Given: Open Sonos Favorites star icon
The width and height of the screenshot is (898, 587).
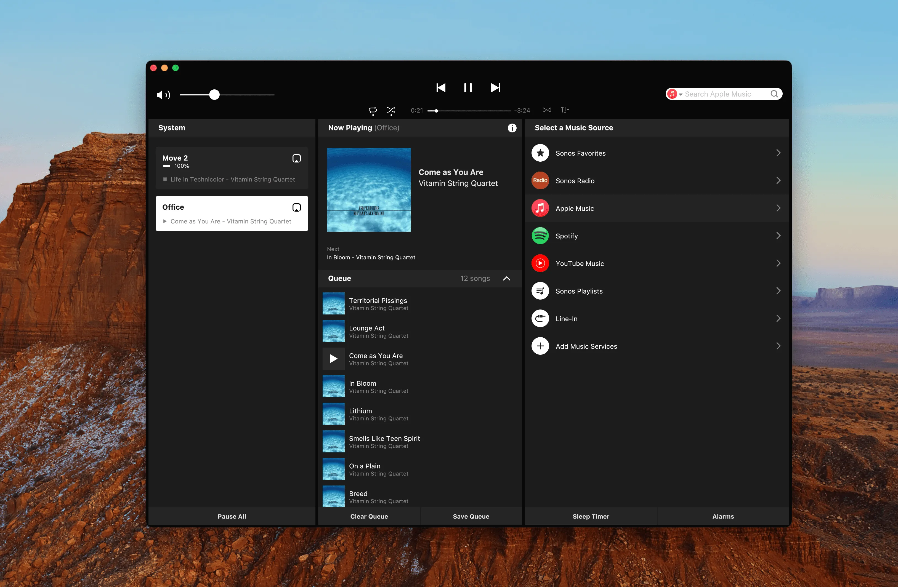Looking at the screenshot, I should click(x=540, y=153).
